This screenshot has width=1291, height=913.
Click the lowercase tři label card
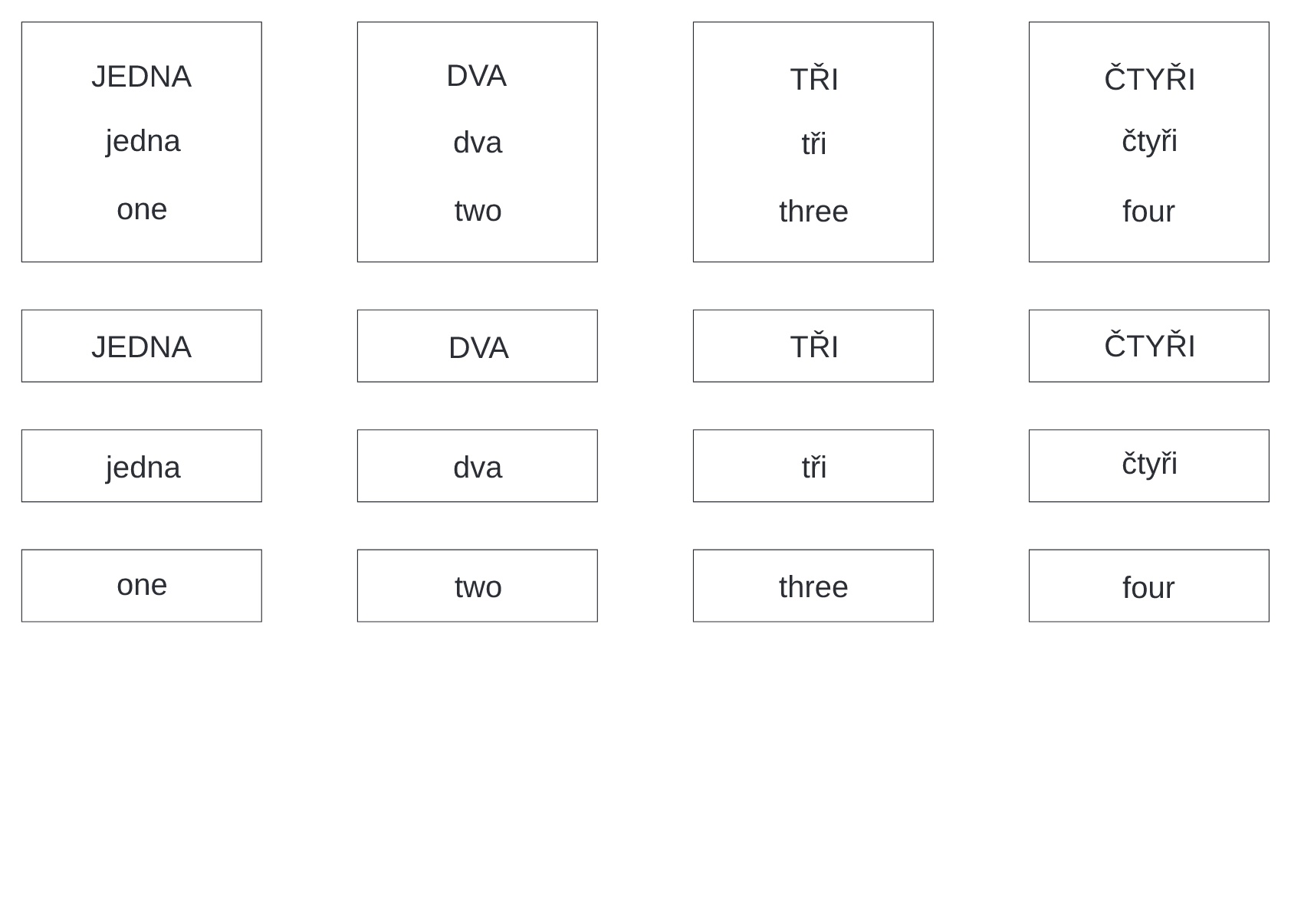coord(813,465)
